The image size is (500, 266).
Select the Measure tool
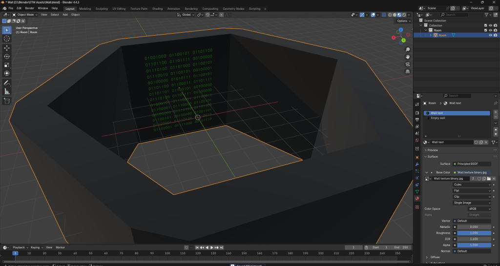[7, 91]
